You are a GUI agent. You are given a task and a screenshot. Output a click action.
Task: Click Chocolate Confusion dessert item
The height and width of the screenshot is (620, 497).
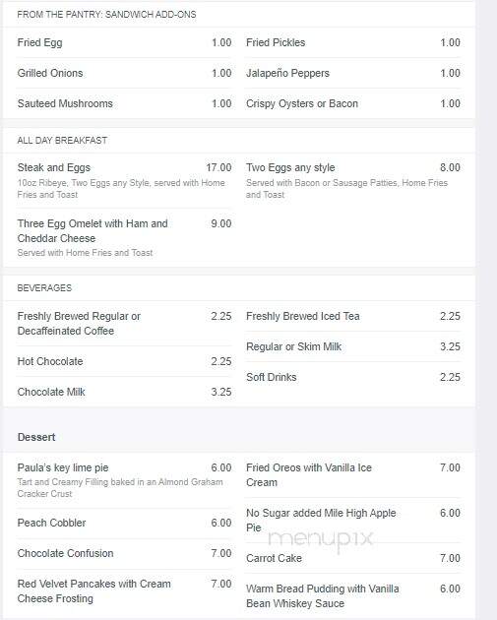(x=124, y=553)
